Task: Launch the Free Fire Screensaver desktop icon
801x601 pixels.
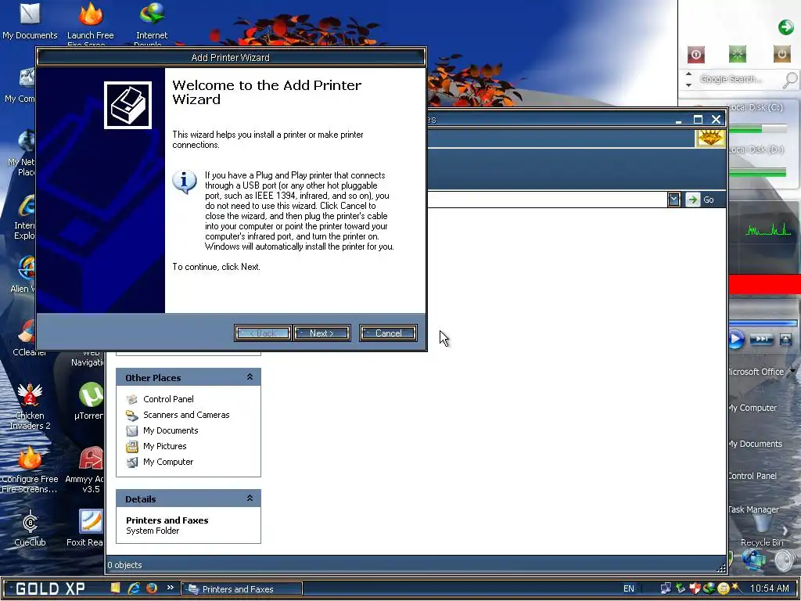Action: tap(91, 23)
